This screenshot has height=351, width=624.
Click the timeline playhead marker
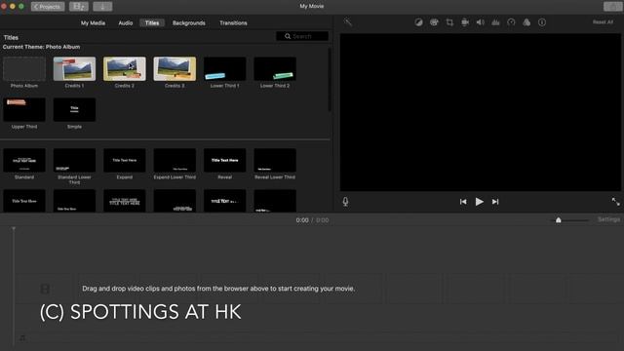pyautogui.click(x=14, y=229)
